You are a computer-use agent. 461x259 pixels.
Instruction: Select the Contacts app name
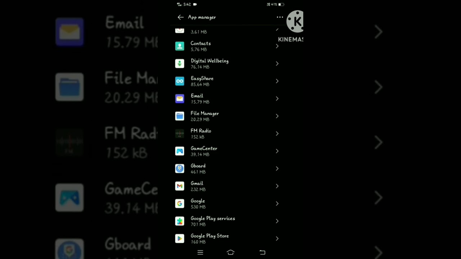tap(201, 43)
